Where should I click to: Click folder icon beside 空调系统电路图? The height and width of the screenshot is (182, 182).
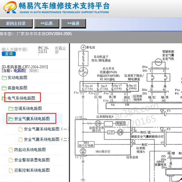[x=11, y=109]
